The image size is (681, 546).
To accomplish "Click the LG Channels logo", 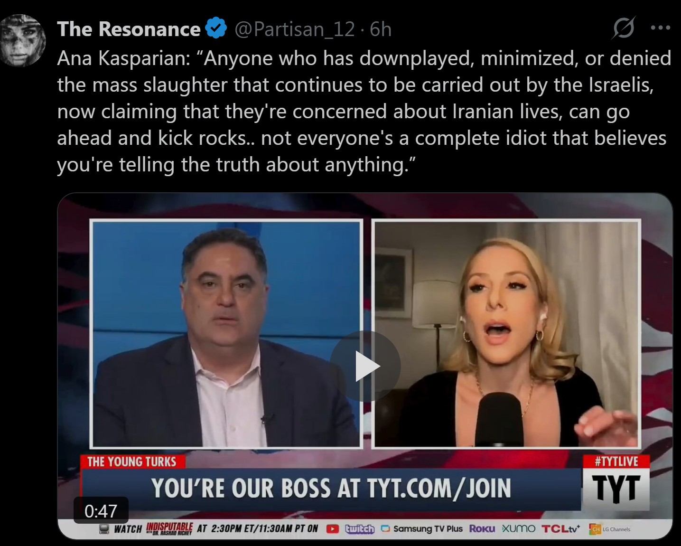I will click(610, 529).
